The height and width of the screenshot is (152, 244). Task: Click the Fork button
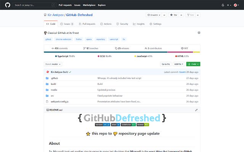[191, 15]
